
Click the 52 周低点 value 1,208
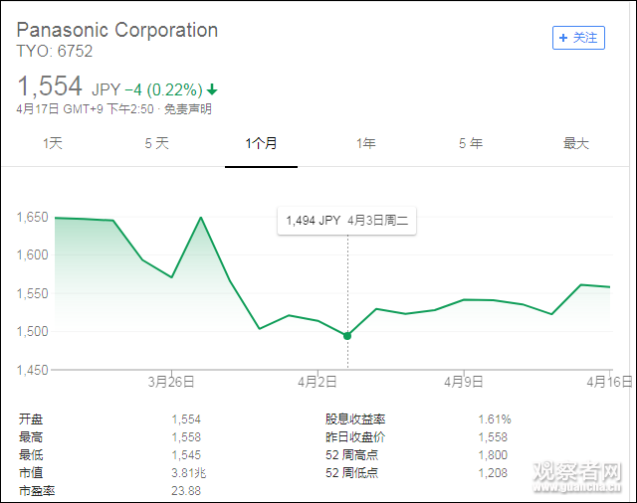point(493,472)
